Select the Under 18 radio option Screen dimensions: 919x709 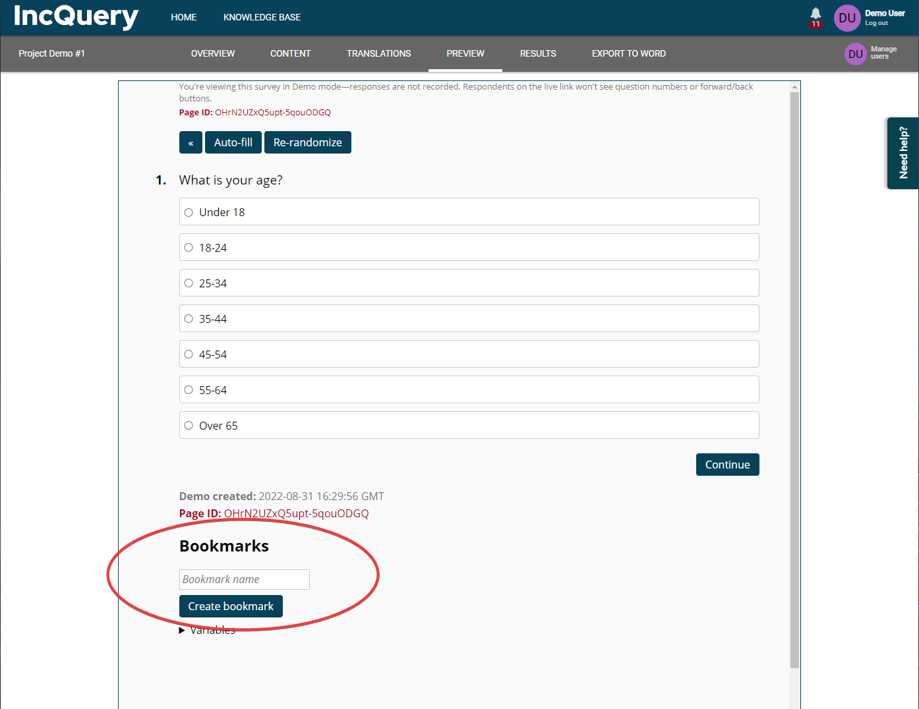[x=189, y=212]
